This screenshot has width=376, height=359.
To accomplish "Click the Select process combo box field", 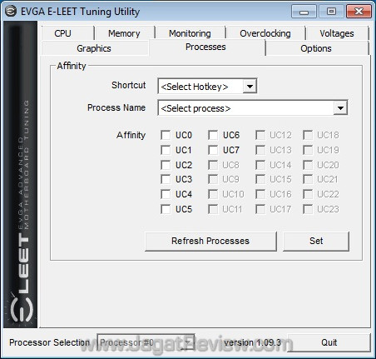I will pos(253,108).
